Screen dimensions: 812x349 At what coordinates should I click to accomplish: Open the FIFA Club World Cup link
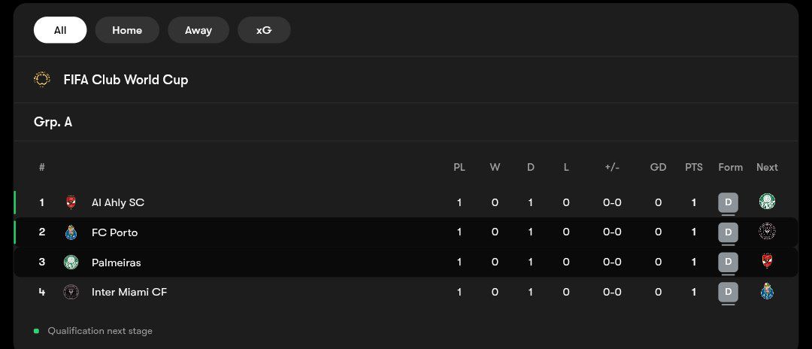pos(126,80)
